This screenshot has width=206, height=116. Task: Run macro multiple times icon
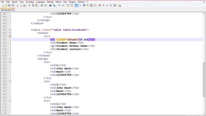tap(111, 5)
